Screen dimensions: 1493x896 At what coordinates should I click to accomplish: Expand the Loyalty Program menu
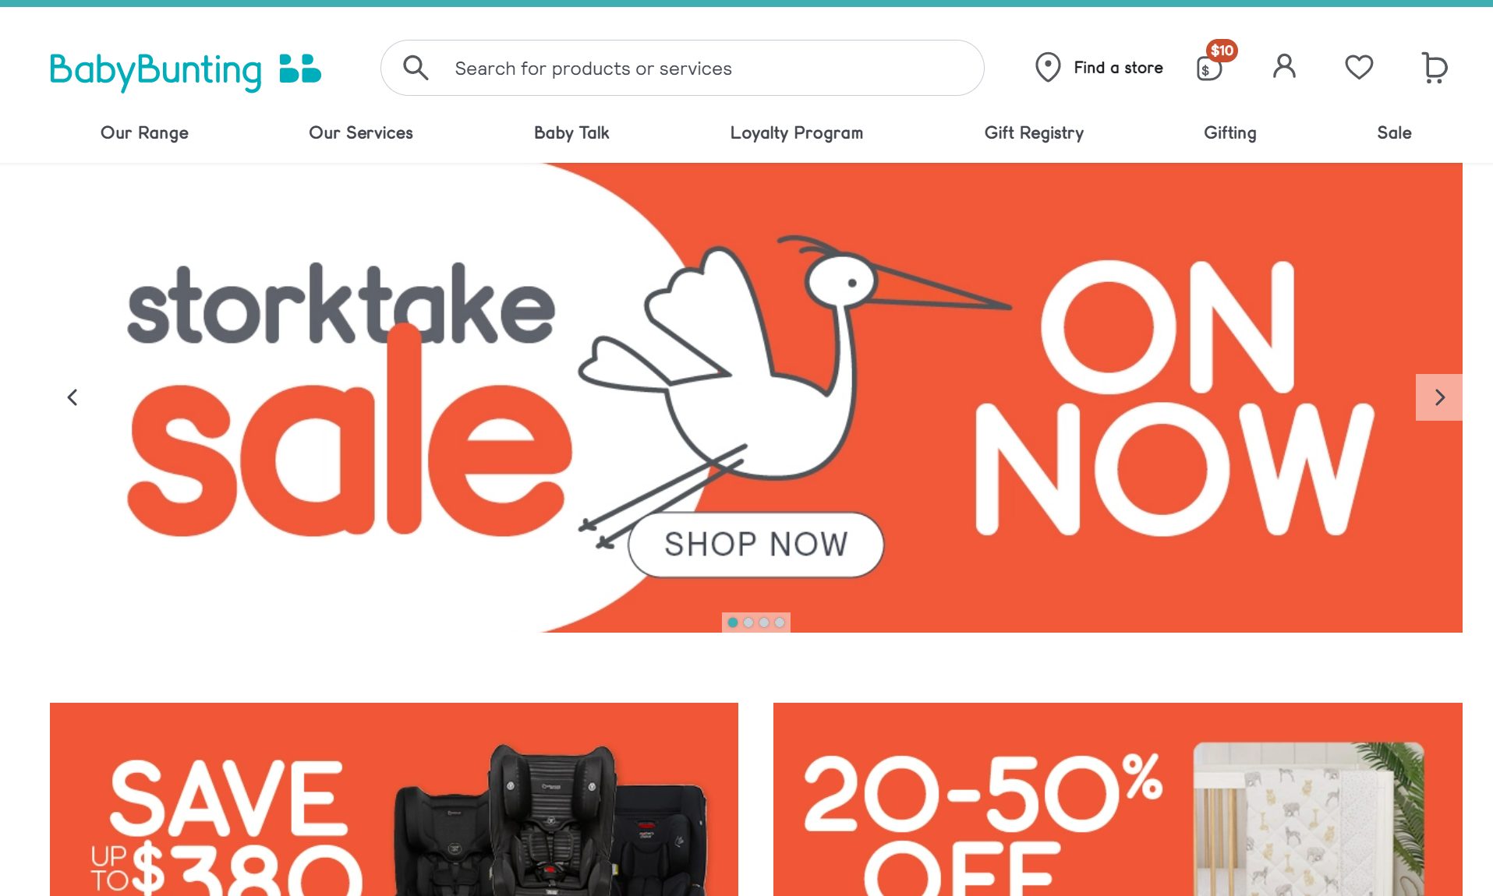pos(797,133)
